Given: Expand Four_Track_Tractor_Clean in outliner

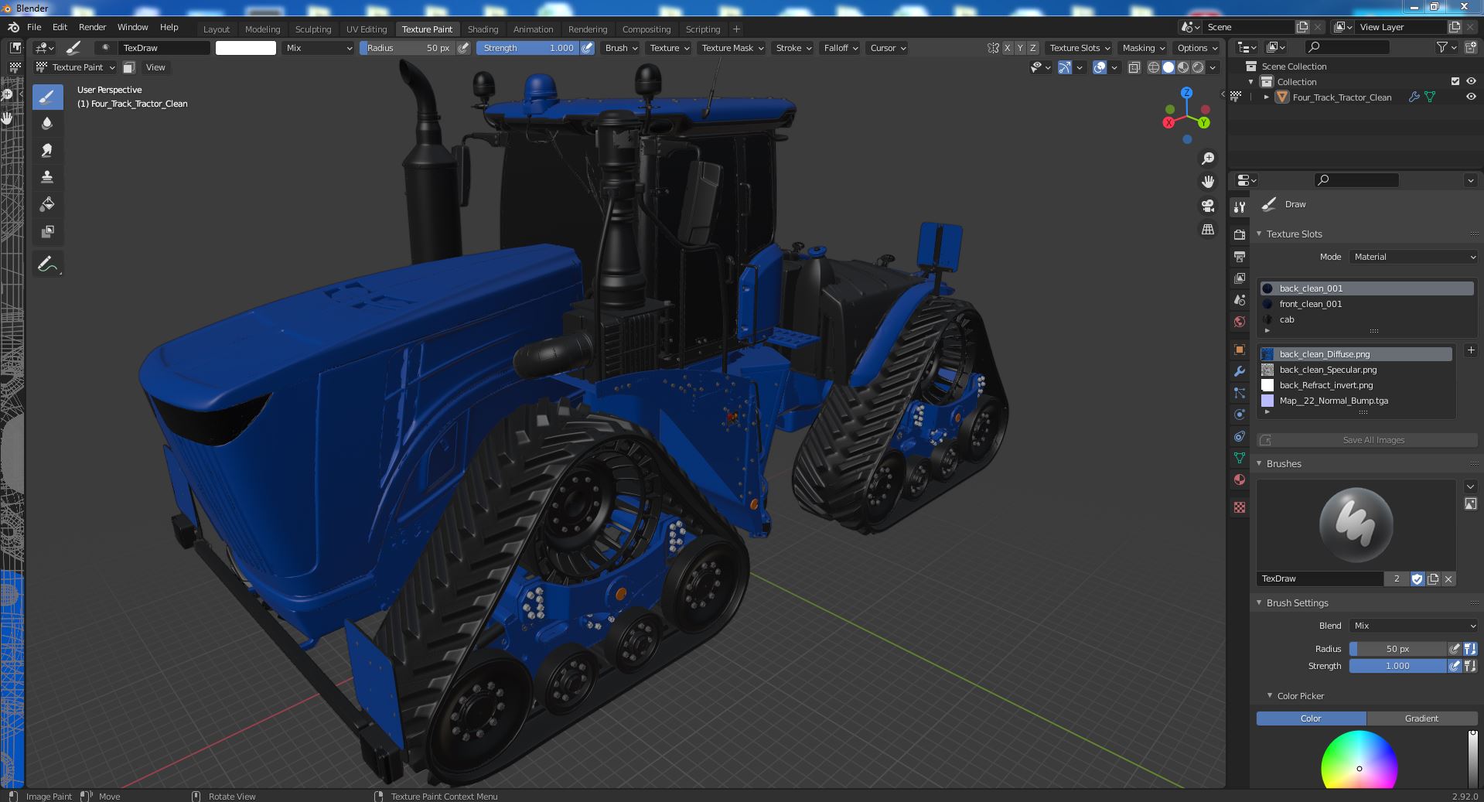Looking at the screenshot, I should [1266, 97].
